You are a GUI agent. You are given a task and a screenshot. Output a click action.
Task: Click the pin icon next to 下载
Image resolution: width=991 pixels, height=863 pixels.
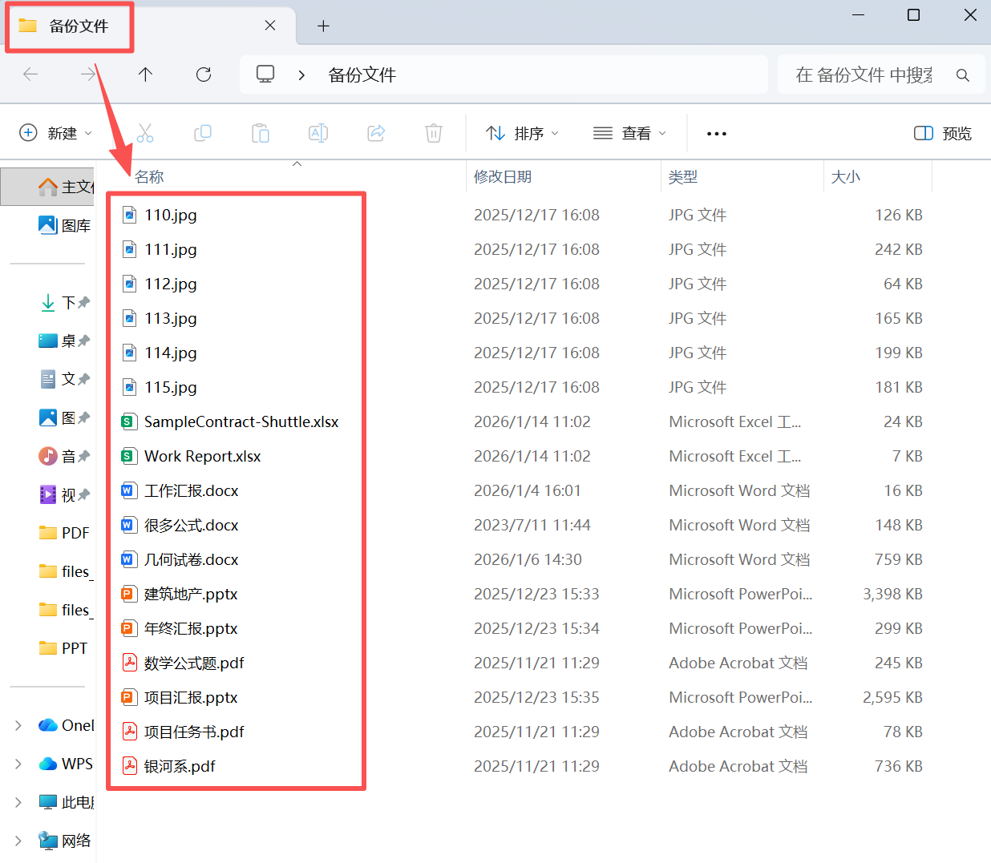pyautogui.click(x=85, y=302)
